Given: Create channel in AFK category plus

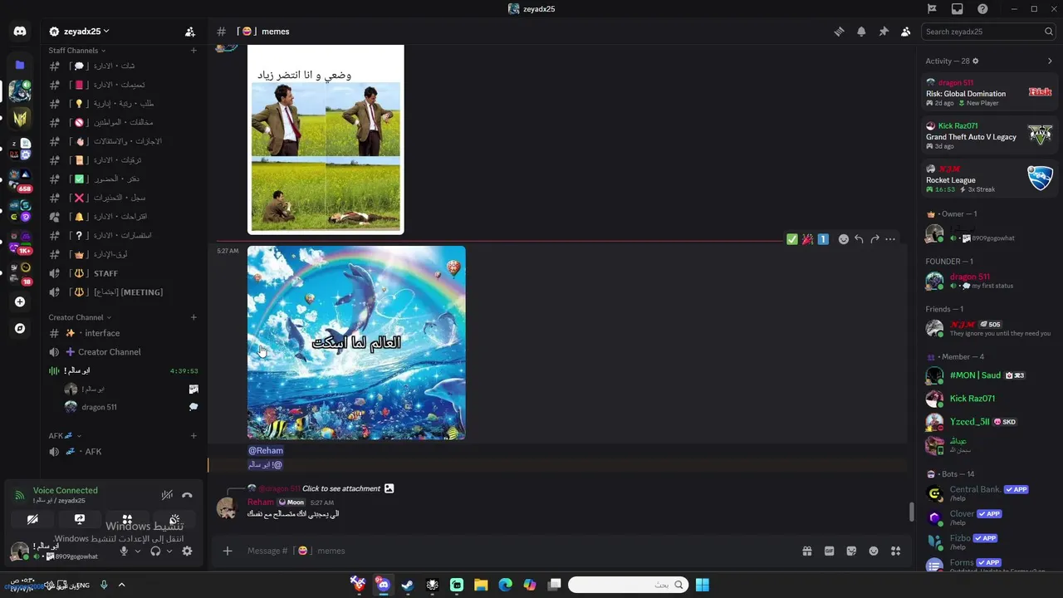Looking at the screenshot, I should pyautogui.click(x=193, y=436).
